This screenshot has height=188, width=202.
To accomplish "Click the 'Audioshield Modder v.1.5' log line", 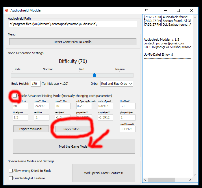I will click(162, 40).
